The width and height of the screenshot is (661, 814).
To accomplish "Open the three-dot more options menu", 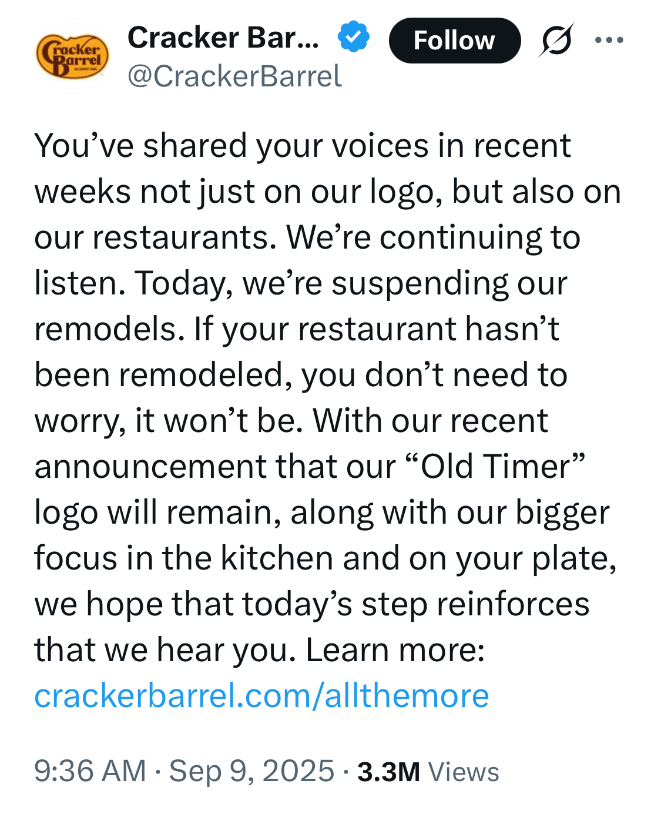I will [609, 40].
